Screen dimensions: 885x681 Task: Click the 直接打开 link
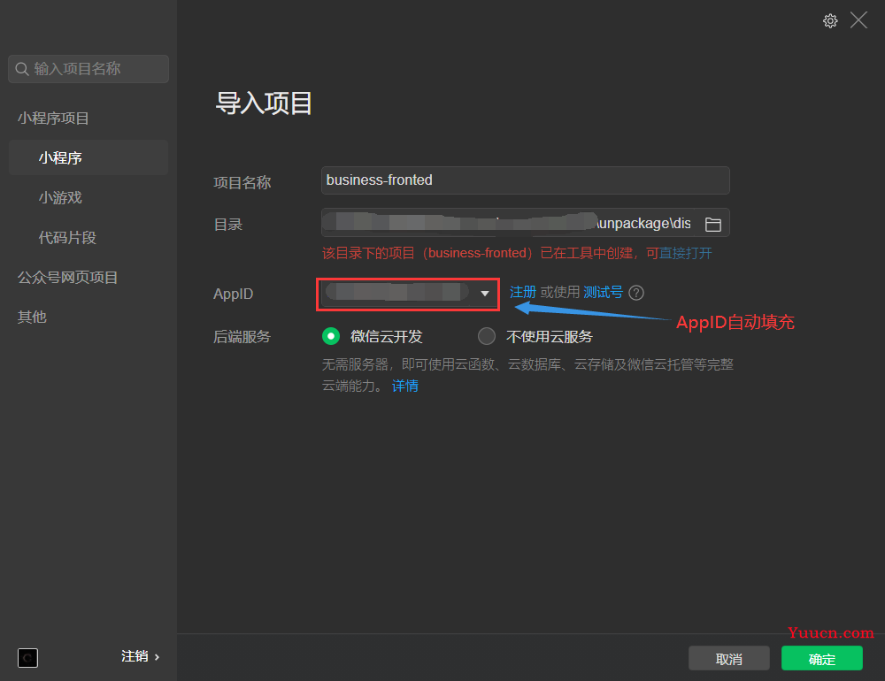[685, 253]
